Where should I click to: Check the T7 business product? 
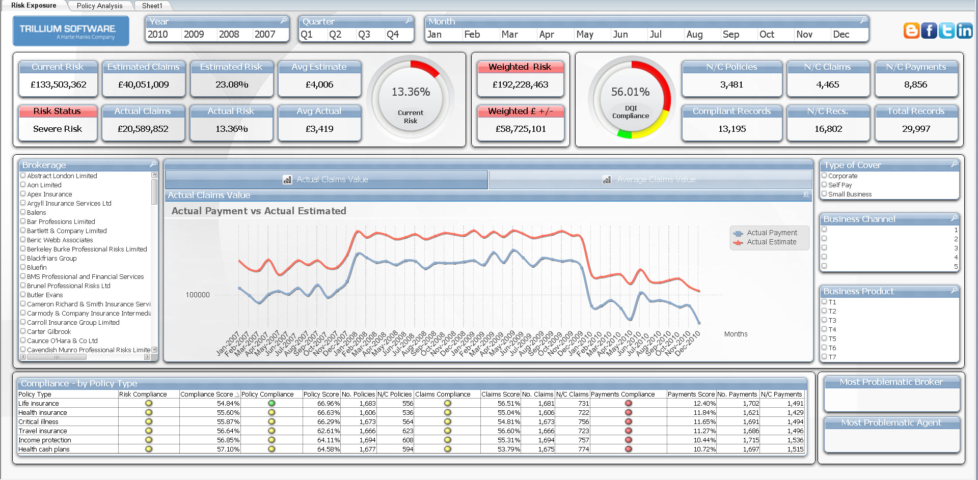coord(824,357)
